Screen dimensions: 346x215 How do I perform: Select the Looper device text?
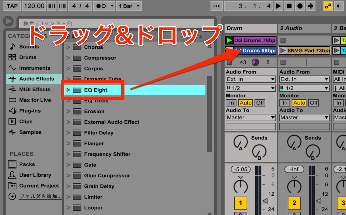tap(93, 208)
